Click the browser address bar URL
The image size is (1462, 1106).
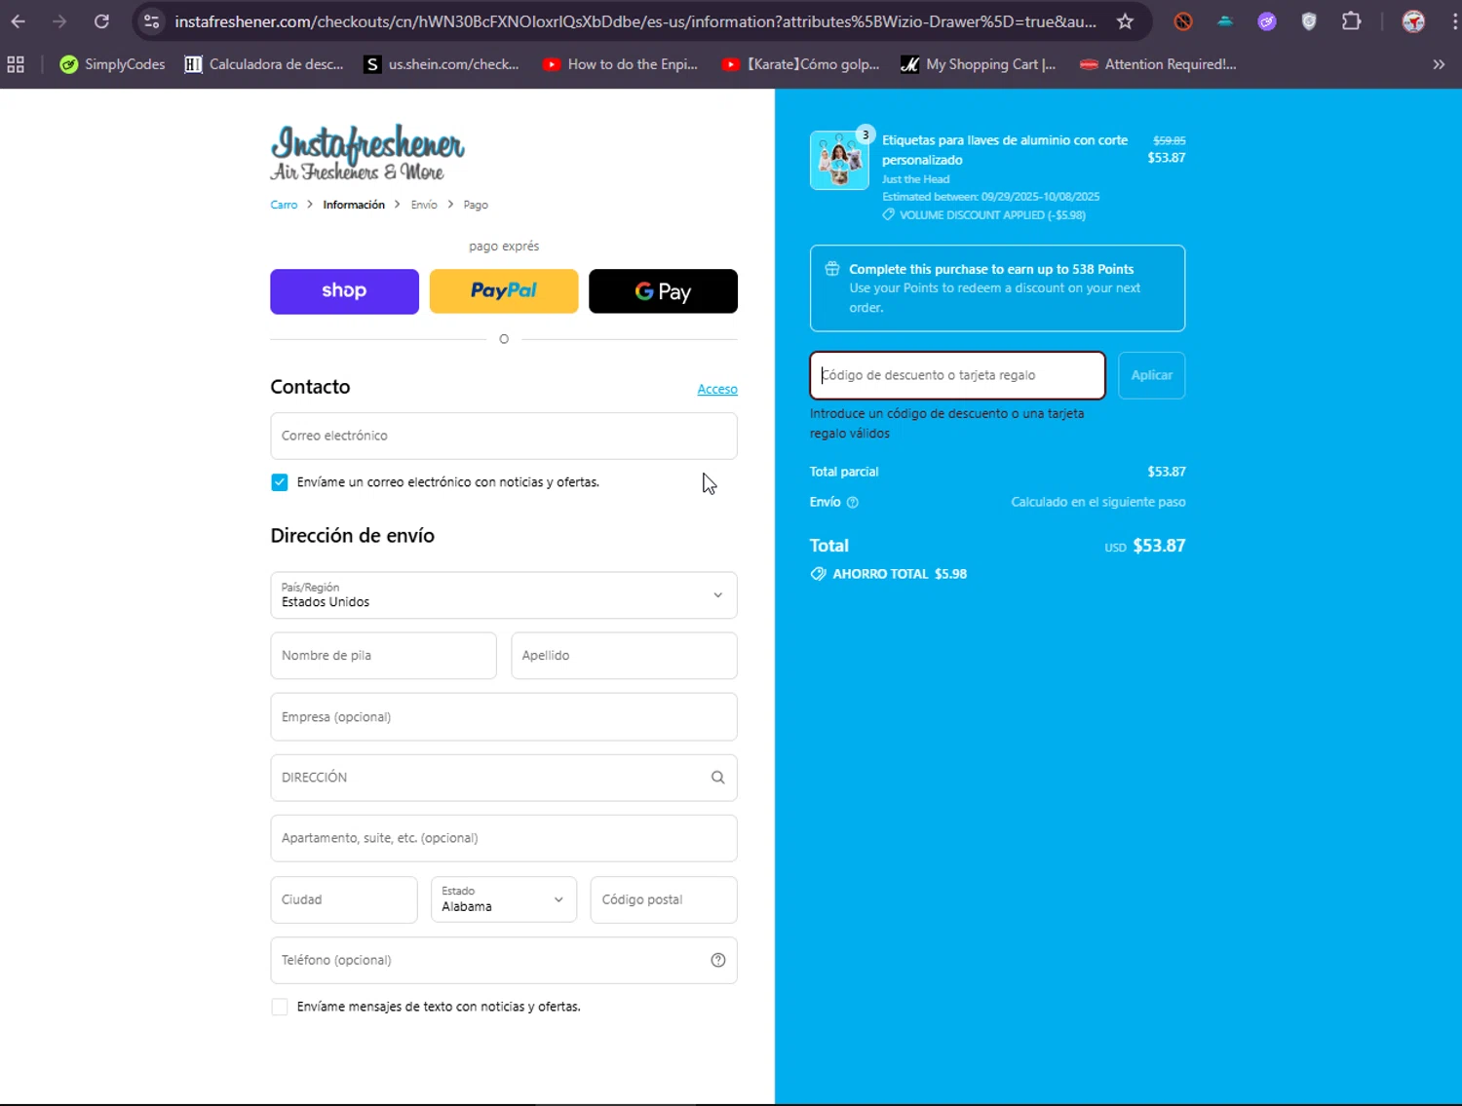click(x=635, y=21)
